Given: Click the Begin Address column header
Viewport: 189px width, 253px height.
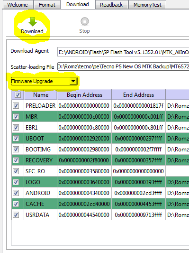Looking at the screenshot, I should (x=84, y=95).
